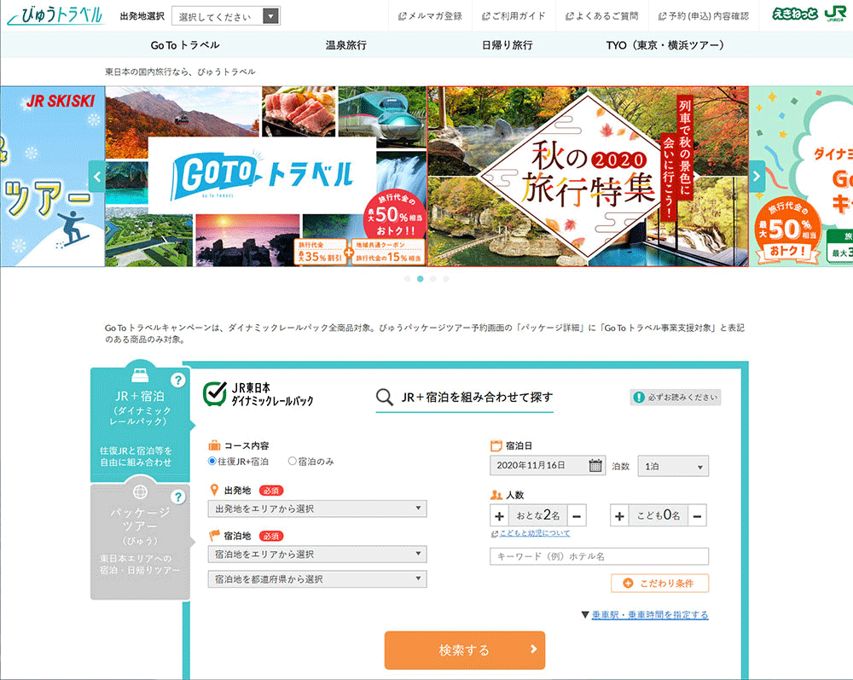Expand 乗車駅・乗車時間を指定する link
This screenshot has height=680, width=853.
pos(649,614)
